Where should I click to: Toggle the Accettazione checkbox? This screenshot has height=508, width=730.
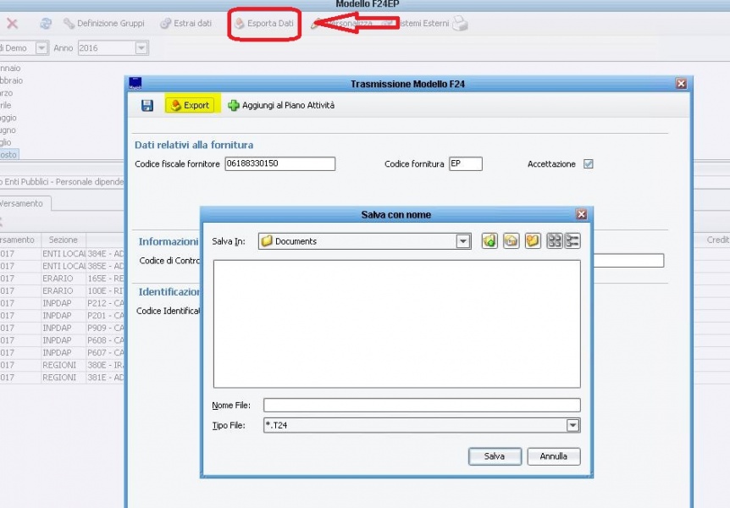tap(589, 164)
